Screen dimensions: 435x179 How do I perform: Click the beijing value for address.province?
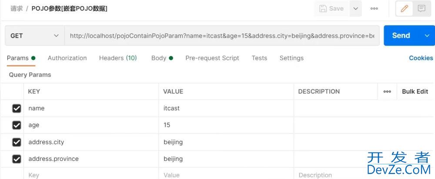(x=226, y=159)
